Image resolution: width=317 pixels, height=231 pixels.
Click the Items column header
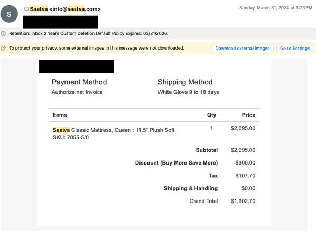tap(60, 115)
